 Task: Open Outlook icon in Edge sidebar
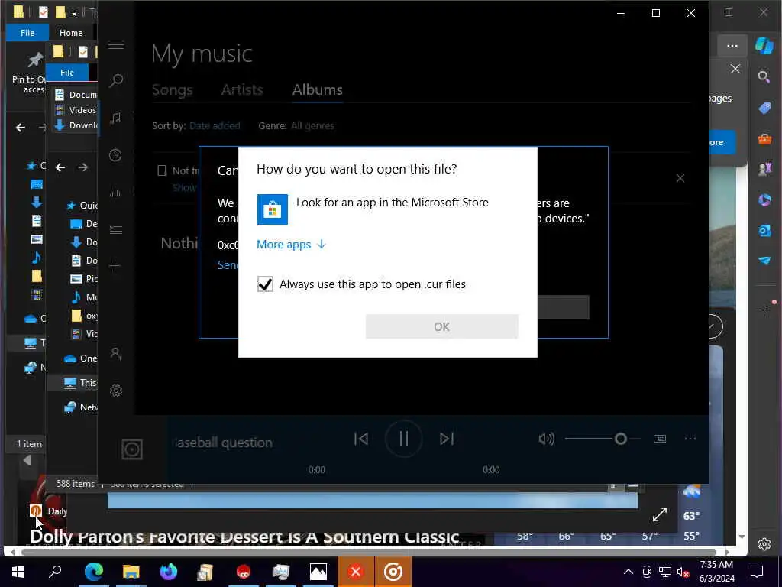pyautogui.click(x=764, y=230)
